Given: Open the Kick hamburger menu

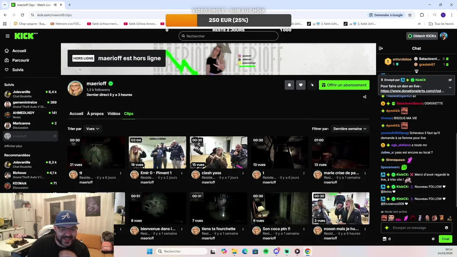Looking at the screenshot, I should tap(7, 36).
